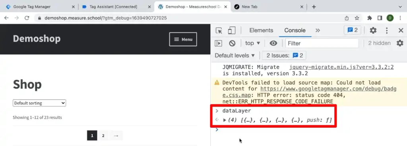This screenshot has height=146, width=407.
Task: Go to shop page 2
Action: click(103, 136)
